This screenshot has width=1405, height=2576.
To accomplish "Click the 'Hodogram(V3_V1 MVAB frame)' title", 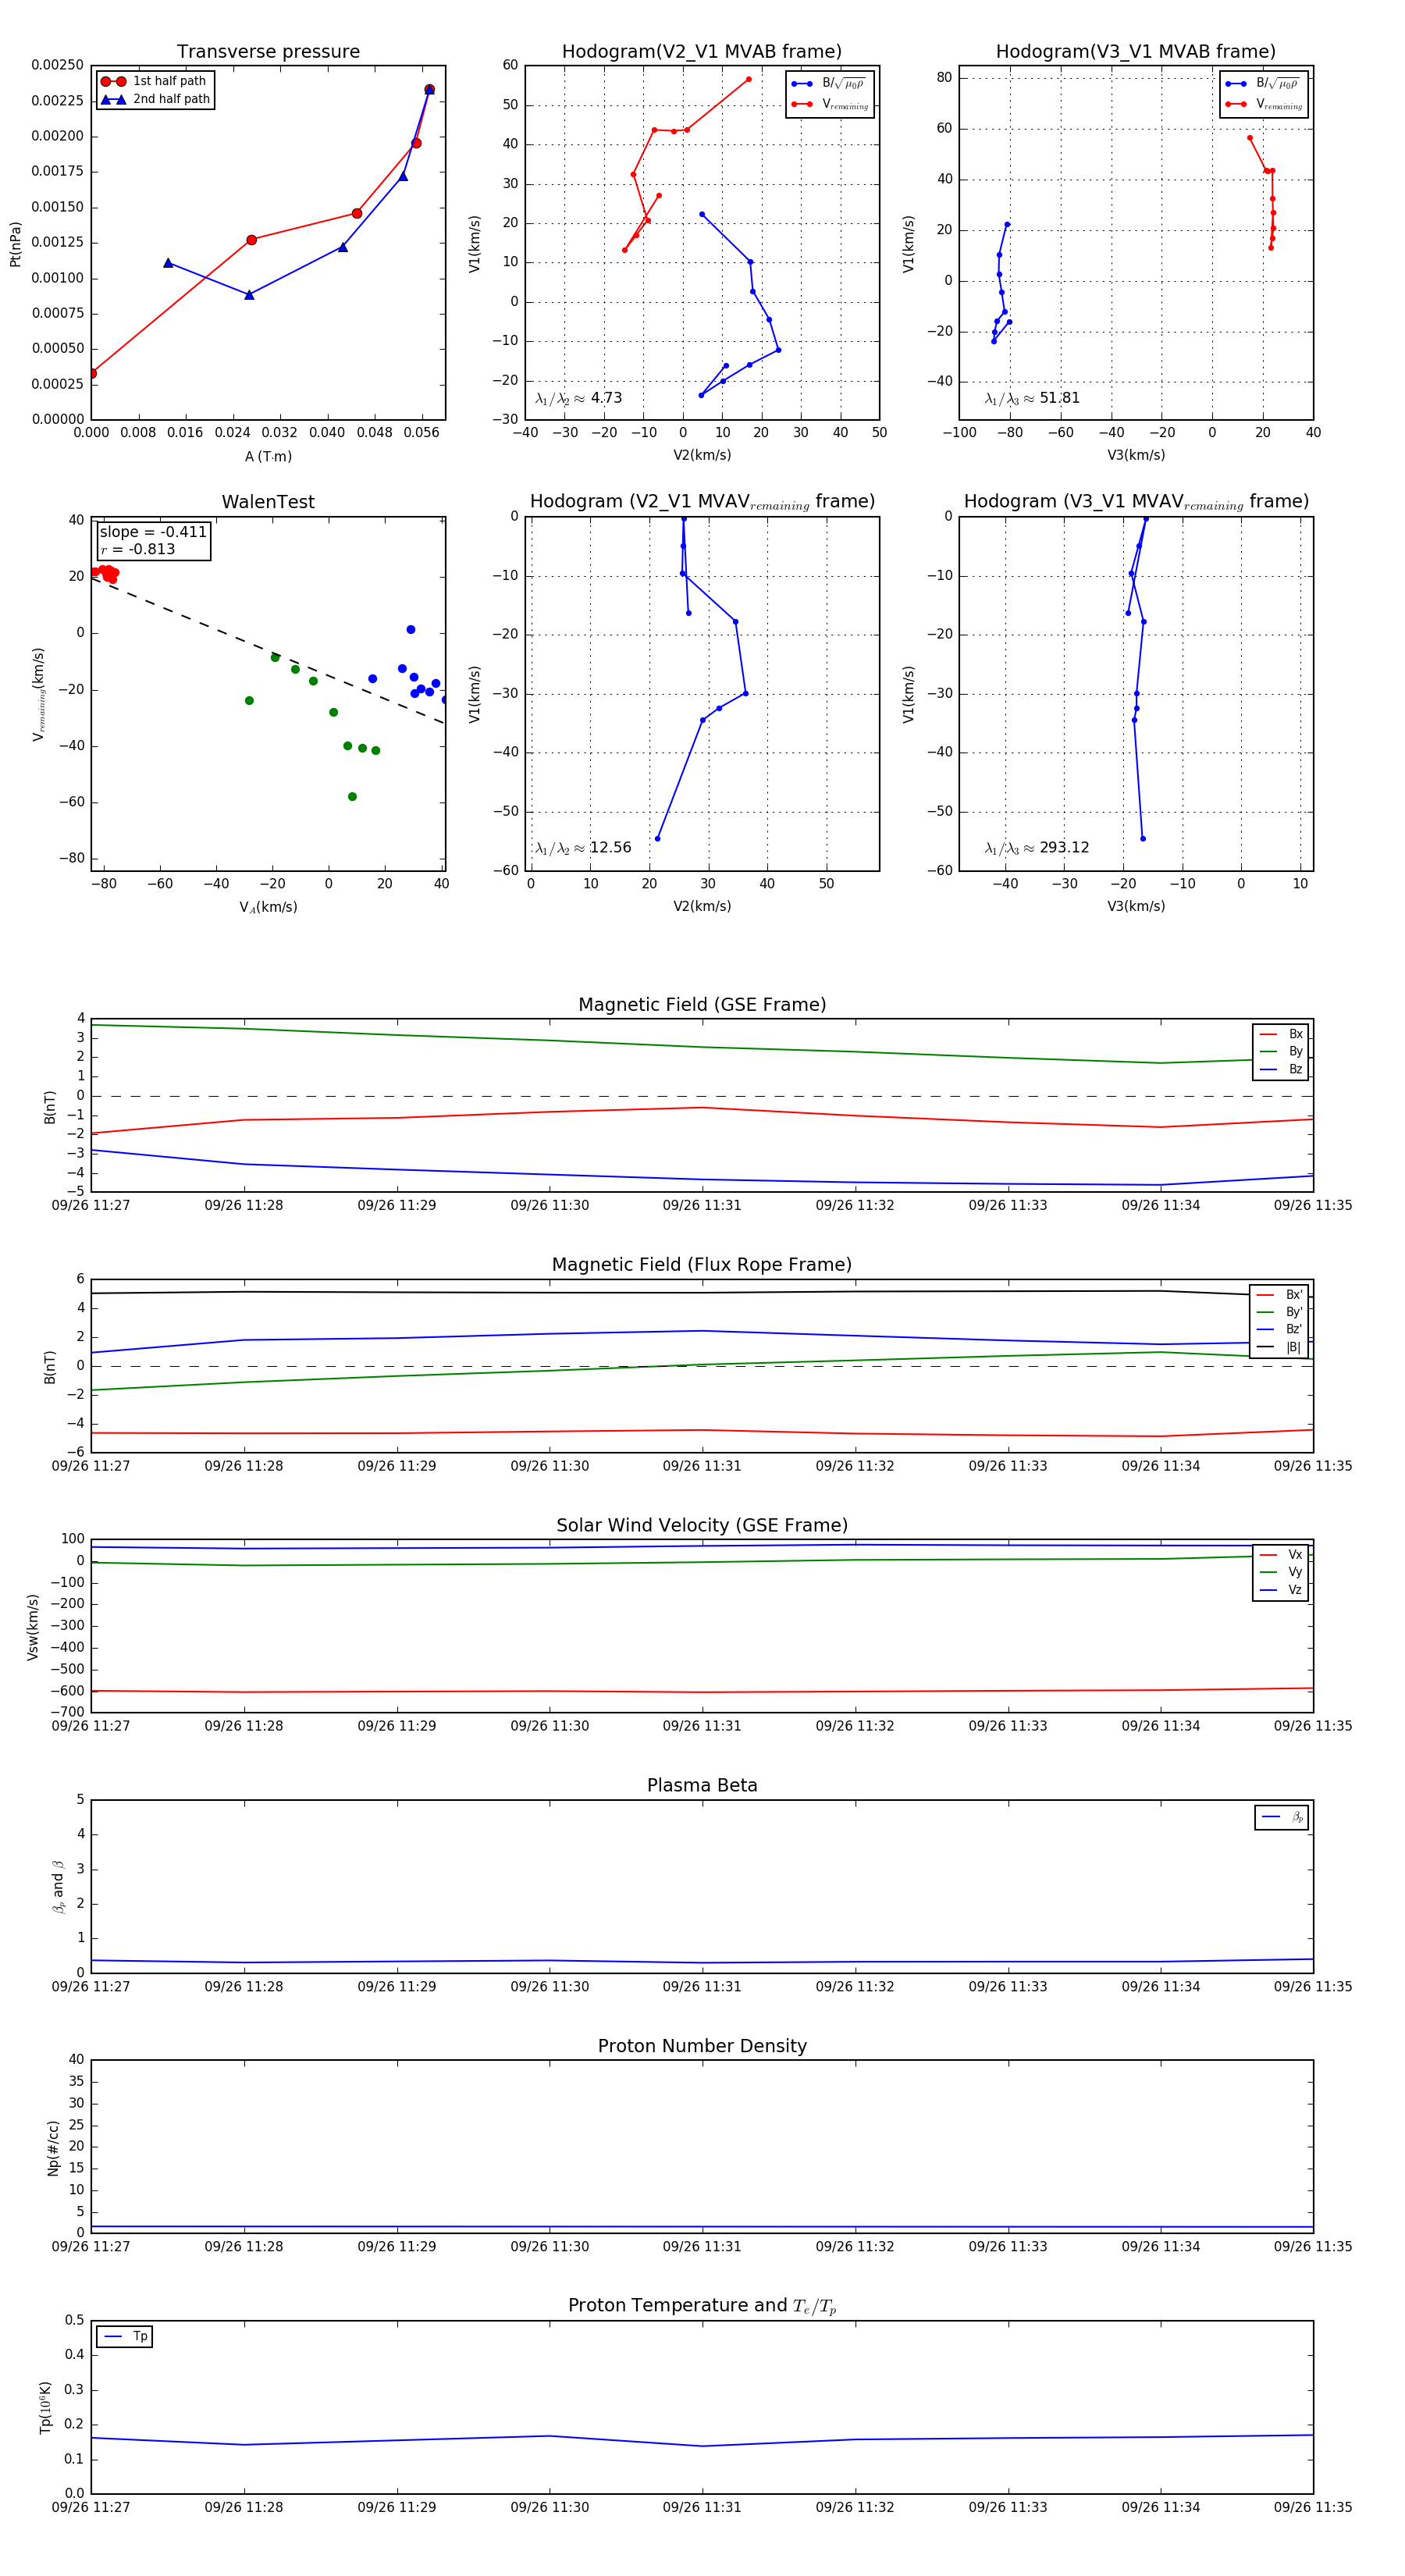I will click(1136, 52).
